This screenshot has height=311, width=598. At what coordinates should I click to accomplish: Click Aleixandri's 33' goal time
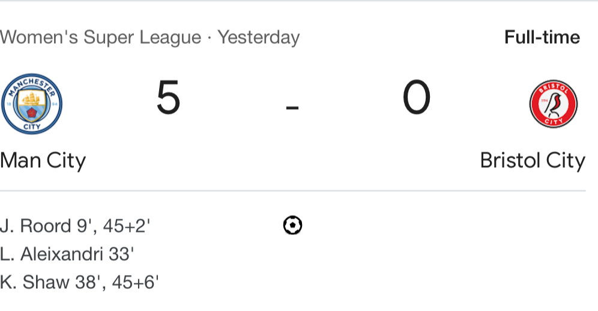121,254
